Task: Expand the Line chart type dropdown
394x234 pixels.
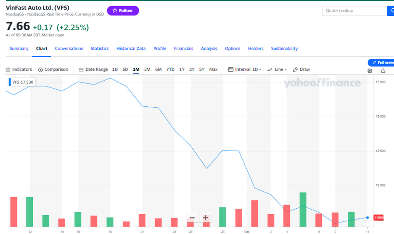Action: pos(277,69)
